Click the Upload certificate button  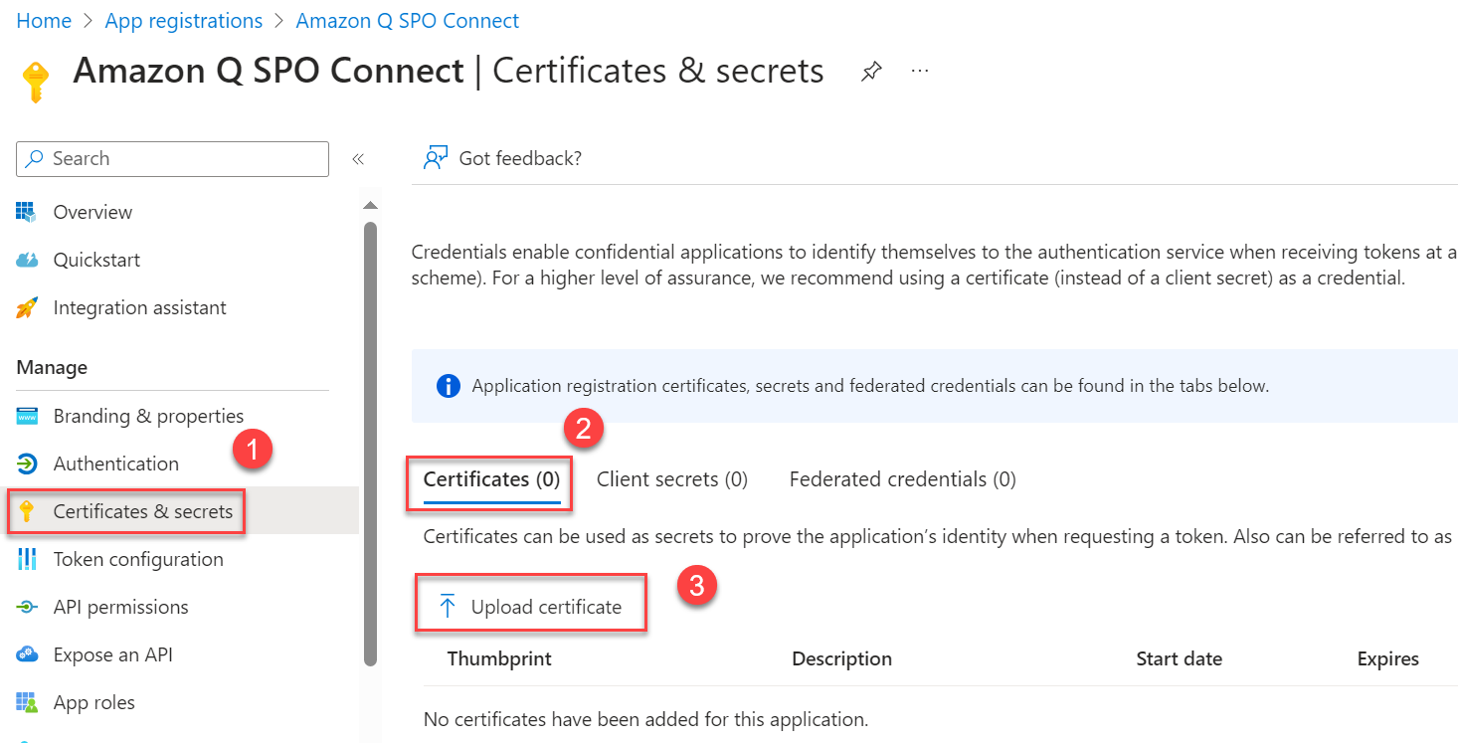tap(530, 603)
